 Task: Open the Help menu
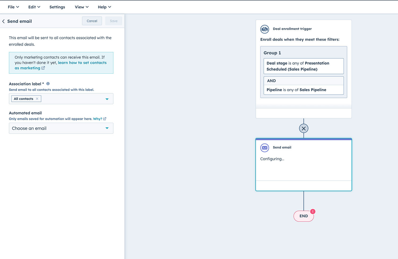104,7
